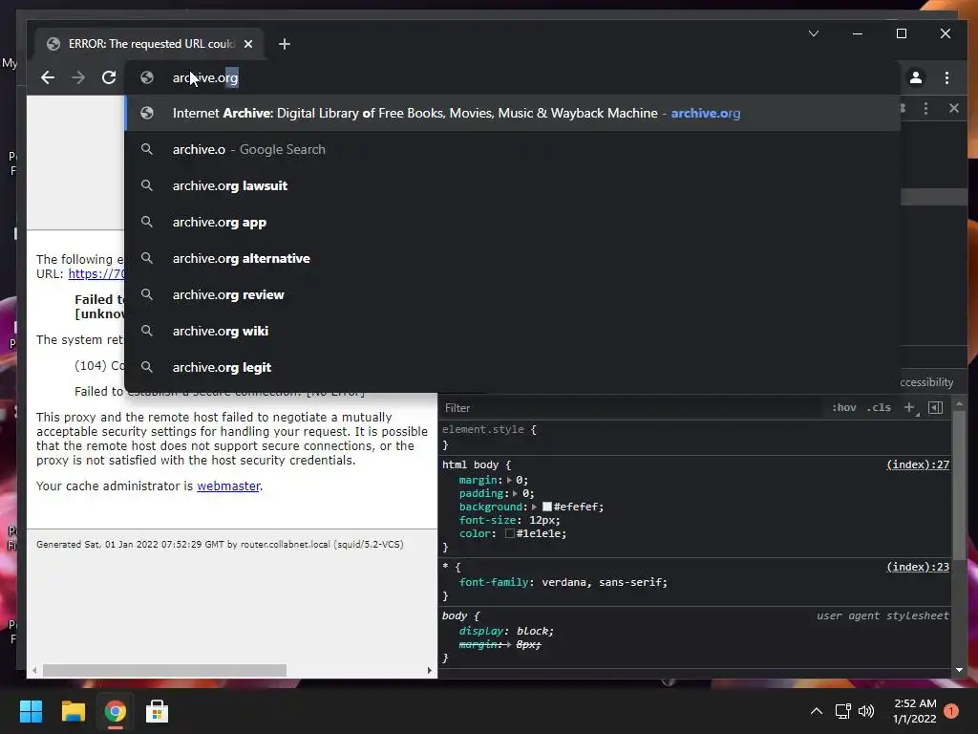Click element.style rule block
Image resolution: width=978 pixels, height=734 pixels.
pyautogui.click(x=696, y=437)
